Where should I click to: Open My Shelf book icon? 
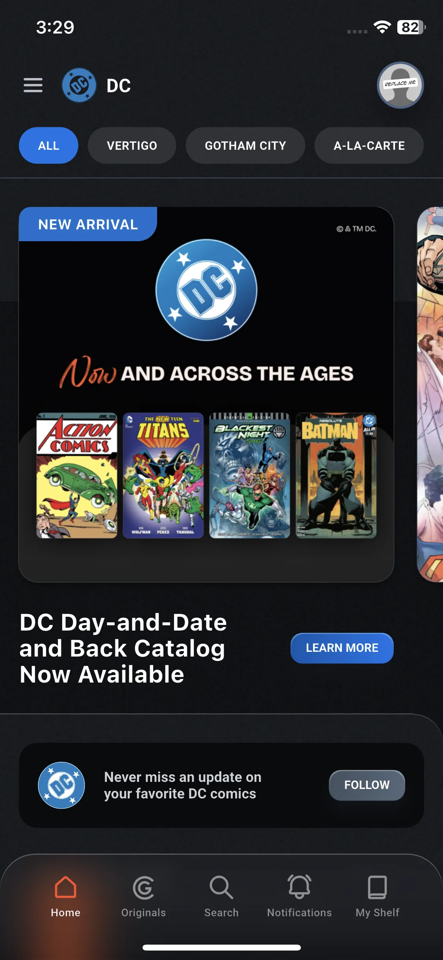click(x=377, y=887)
